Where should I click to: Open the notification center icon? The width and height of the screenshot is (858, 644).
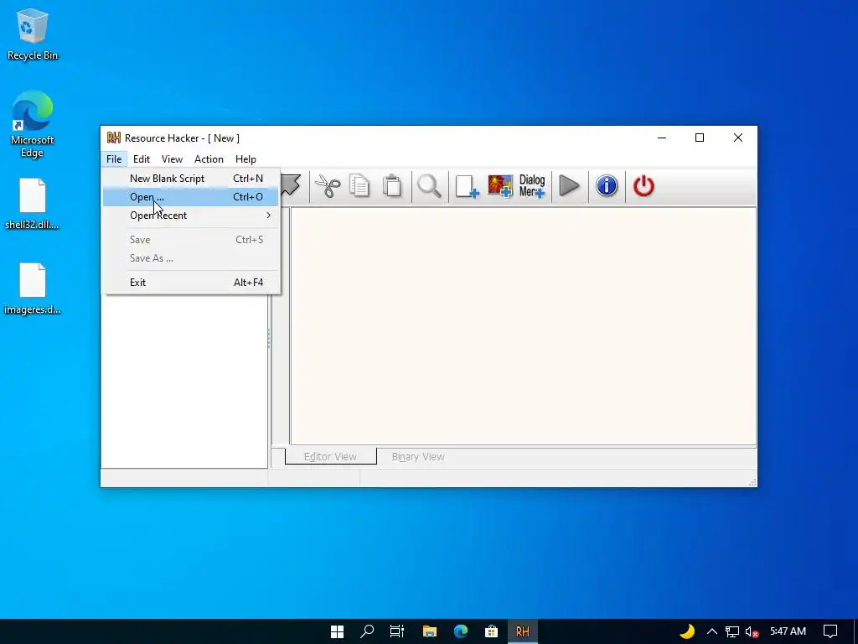click(x=830, y=631)
